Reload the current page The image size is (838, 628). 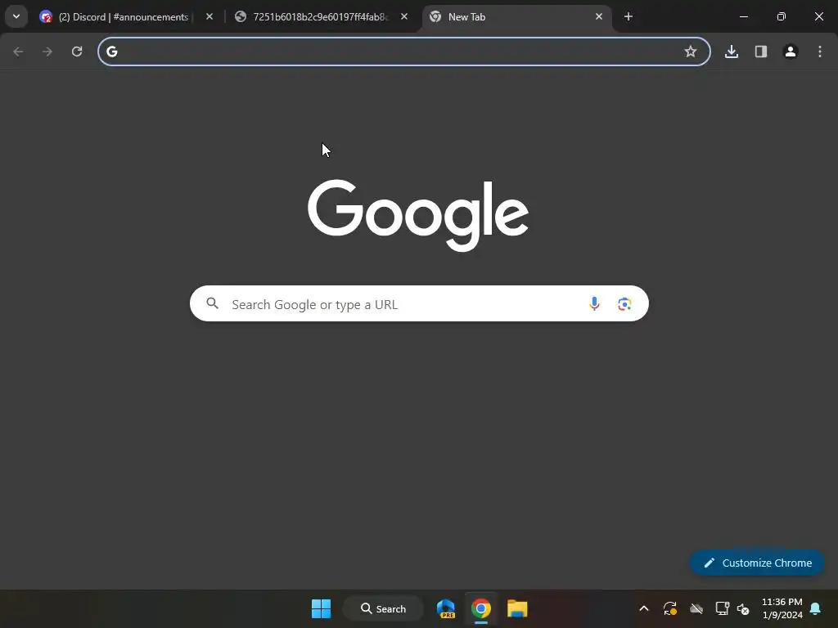pyautogui.click(x=77, y=52)
